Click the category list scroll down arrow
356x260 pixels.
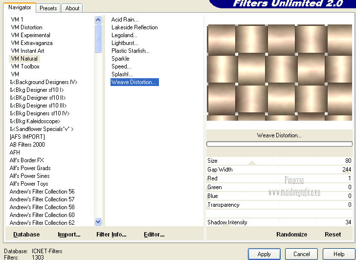coord(98,222)
